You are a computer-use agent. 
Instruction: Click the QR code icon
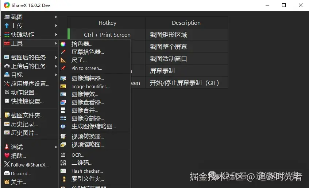point(63,163)
